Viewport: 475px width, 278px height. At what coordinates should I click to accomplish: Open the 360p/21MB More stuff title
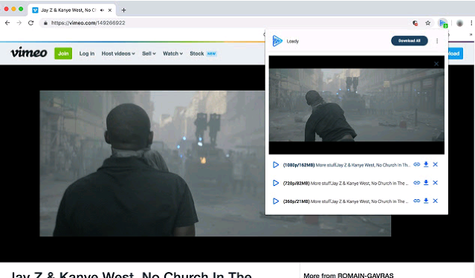[346, 201]
